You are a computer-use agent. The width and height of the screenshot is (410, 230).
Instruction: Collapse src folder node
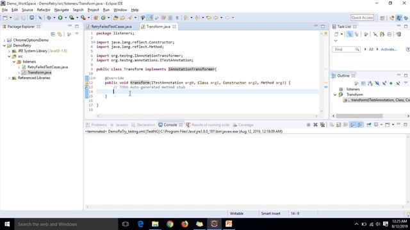click(9, 56)
